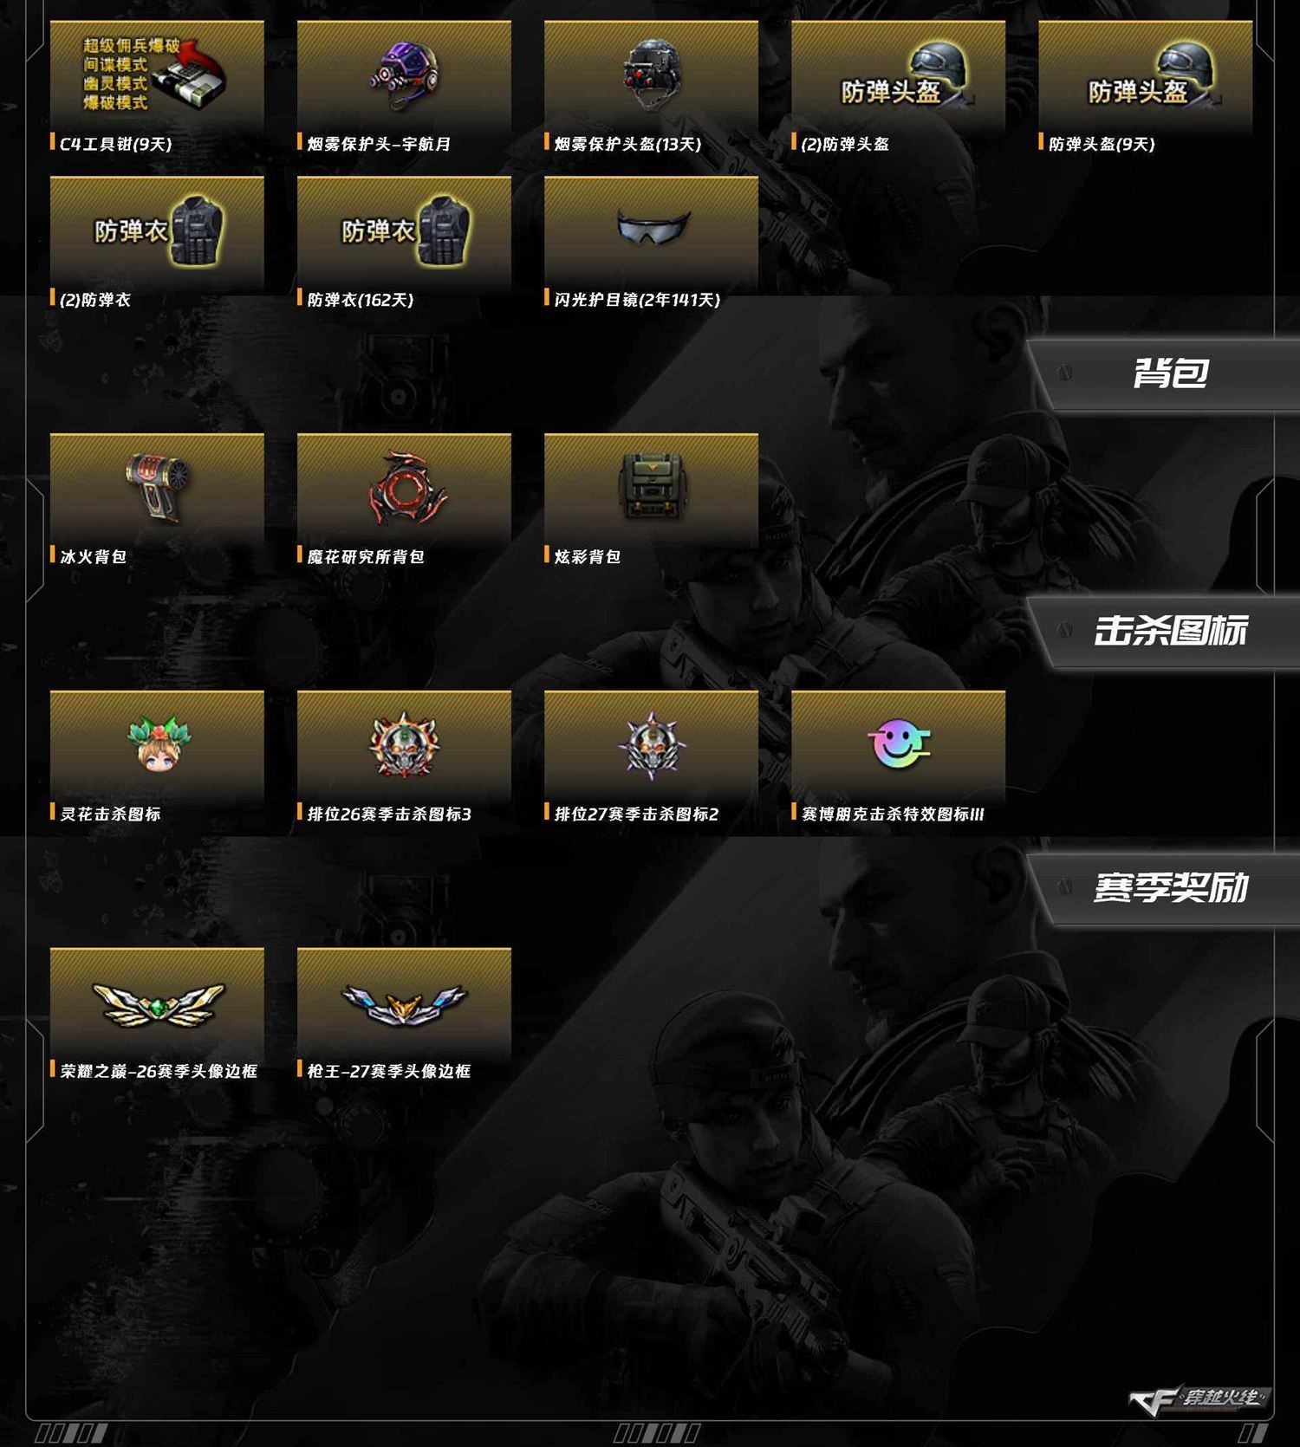
Task: Select the 排位27赛季击杀图标2 badge
Action: [x=651, y=746]
